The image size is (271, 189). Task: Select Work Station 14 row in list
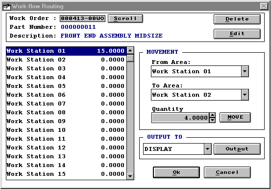pyautogui.click(x=66, y=165)
